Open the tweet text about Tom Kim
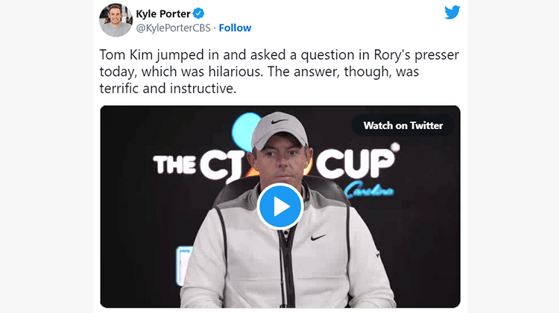Image resolution: width=559 pixels, height=313 pixels. click(279, 72)
